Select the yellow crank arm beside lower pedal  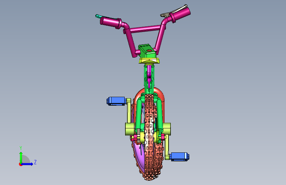[167, 147]
